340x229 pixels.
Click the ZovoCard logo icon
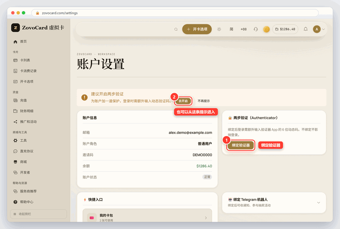pos(15,28)
